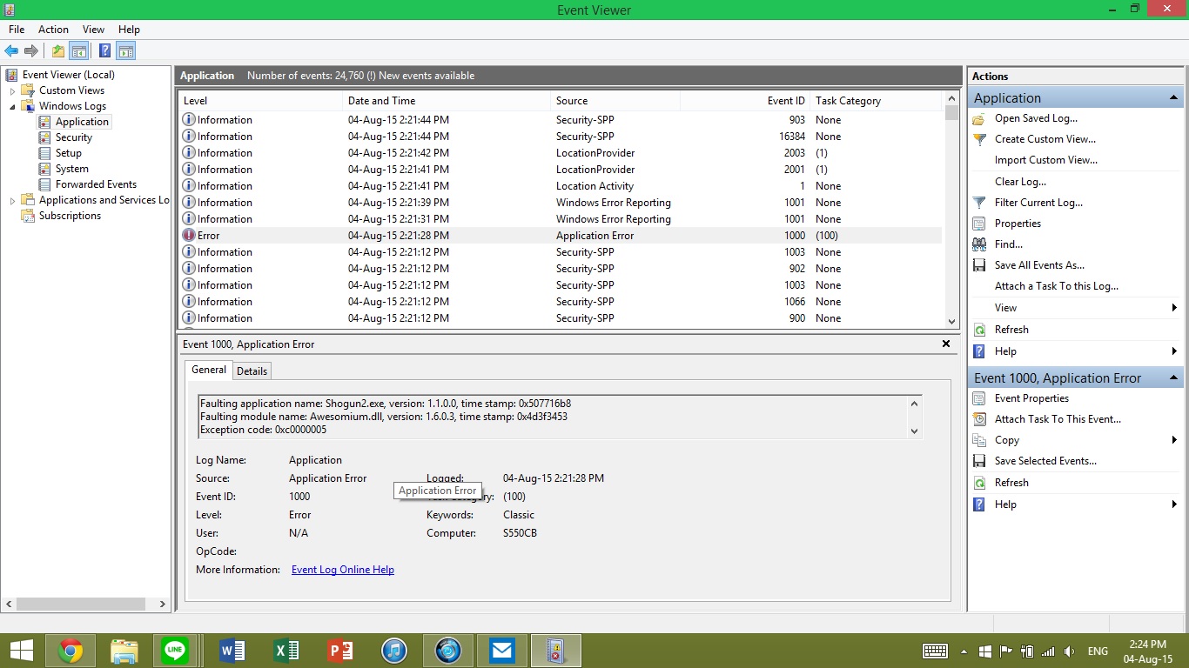Click Save All Events As in Actions

1038,265
